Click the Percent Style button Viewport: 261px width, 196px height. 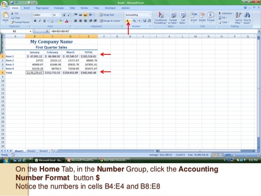[135, 21]
